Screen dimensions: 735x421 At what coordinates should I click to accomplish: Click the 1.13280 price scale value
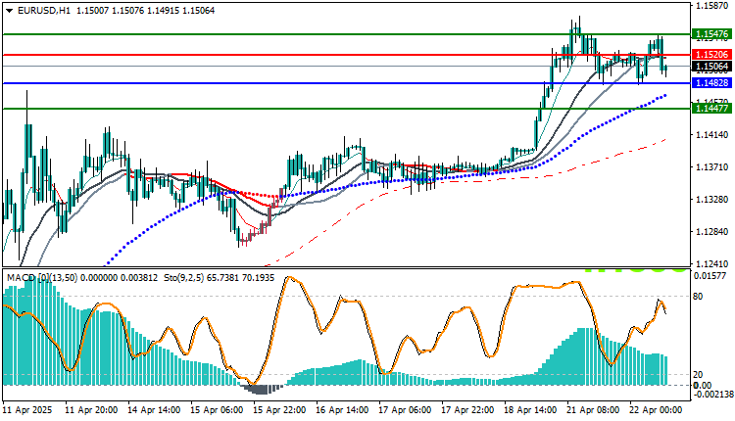(712, 200)
